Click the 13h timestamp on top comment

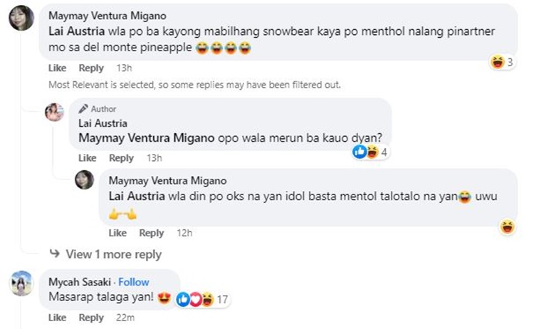click(124, 68)
